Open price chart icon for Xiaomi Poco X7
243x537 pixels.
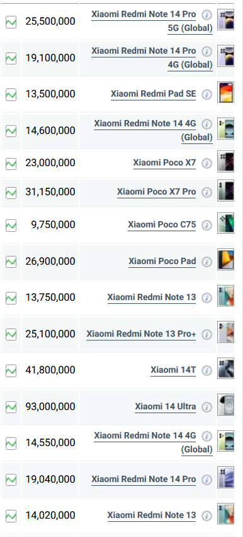pos(11,164)
